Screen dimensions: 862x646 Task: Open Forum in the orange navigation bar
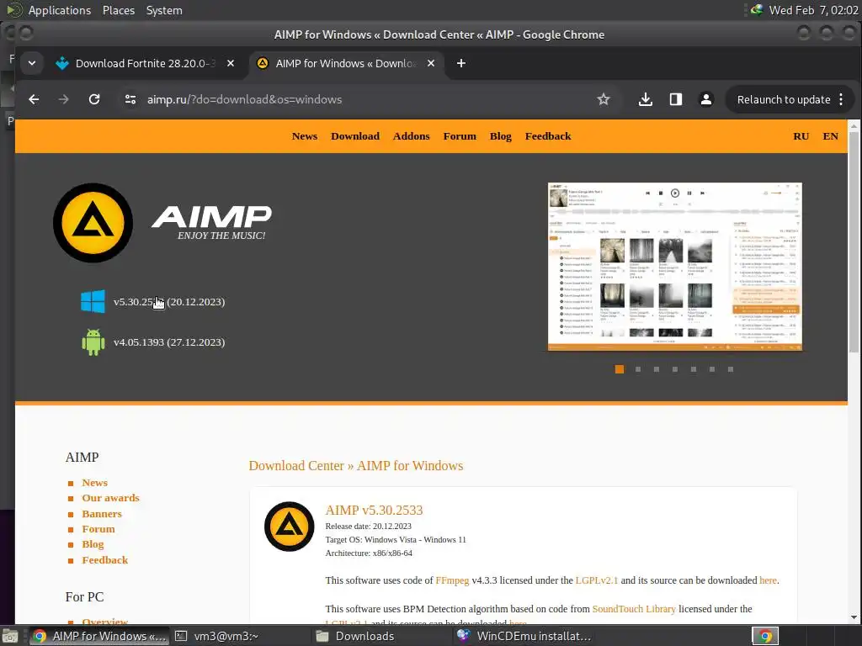[460, 136]
